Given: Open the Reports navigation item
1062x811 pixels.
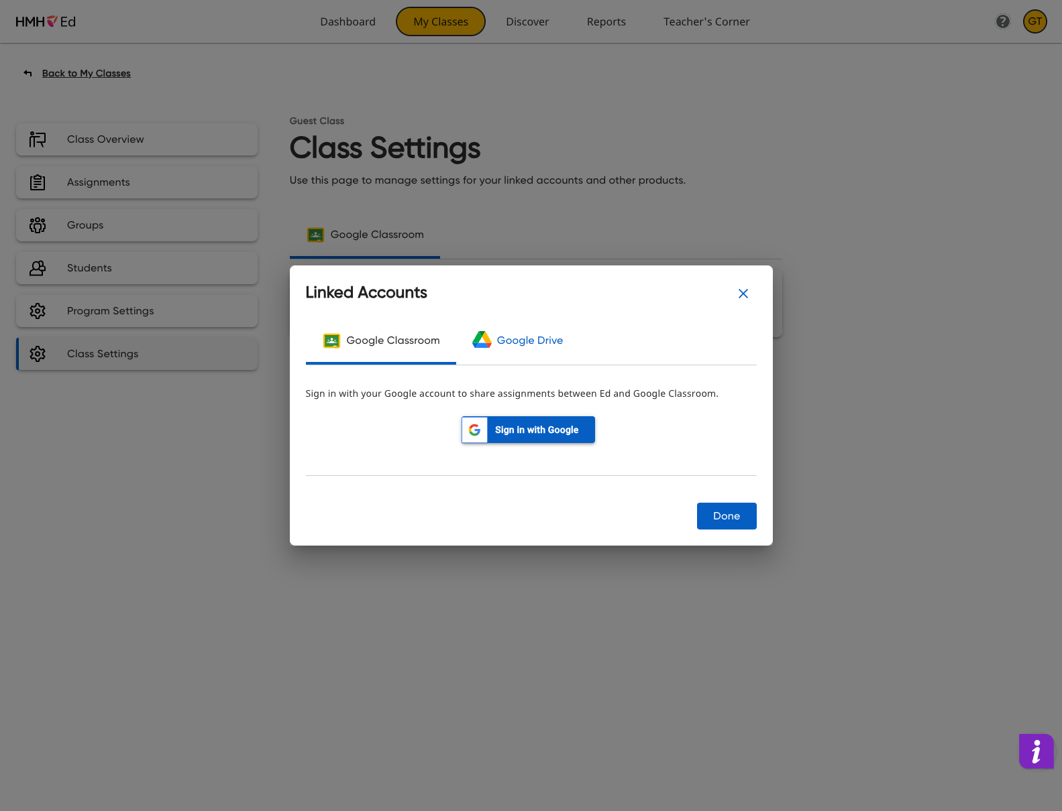Looking at the screenshot, I should coord(606,21).
